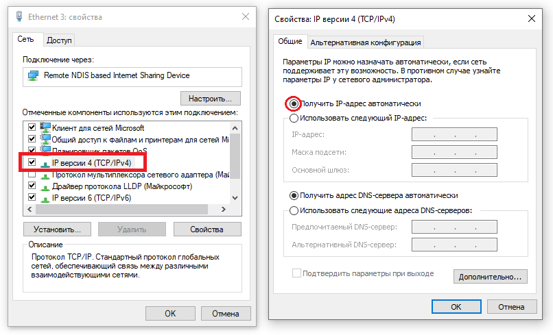Screen dimensions: 553x335
Task: Switch to the 'Доступ' tab
Action: 60,40
